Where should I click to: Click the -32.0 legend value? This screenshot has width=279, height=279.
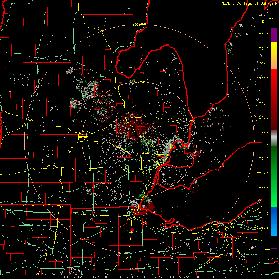tap(263, 159)
